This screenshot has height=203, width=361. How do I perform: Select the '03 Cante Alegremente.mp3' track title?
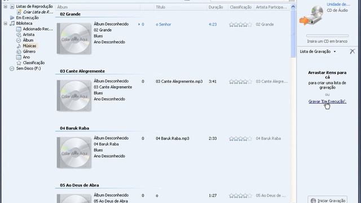[x=179, y=81]
